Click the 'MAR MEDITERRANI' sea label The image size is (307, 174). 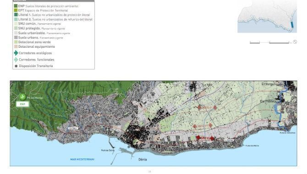tap(82, 159)
